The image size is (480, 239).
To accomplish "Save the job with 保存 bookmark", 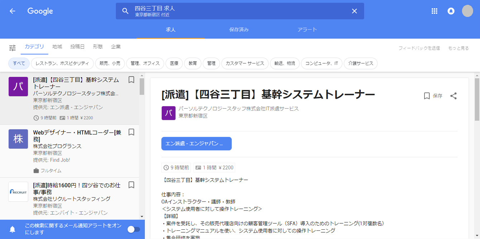I will pyautogui.click(x=433, y=96).
